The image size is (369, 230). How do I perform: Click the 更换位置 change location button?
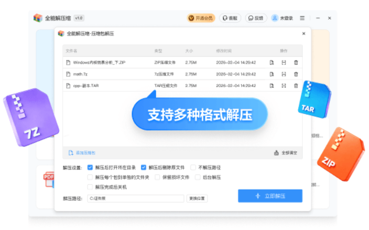click(197, 198)
